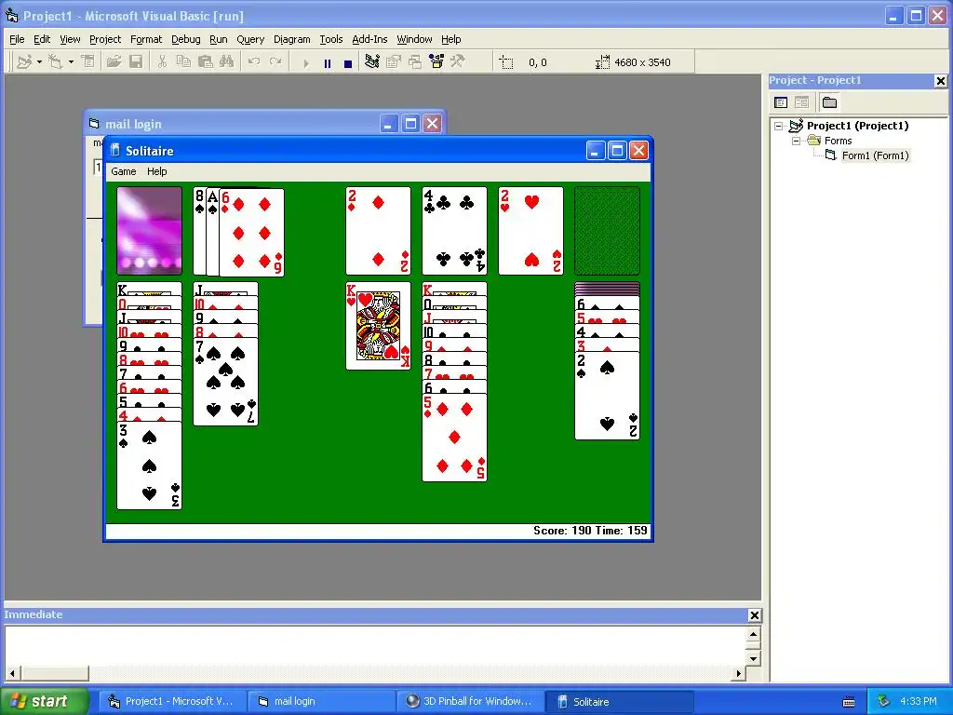The height and width of the screenshot is (715, 953).
Task: Click the 5 of diamonds card
Action: pyautogui.click(x=454, y=438)
